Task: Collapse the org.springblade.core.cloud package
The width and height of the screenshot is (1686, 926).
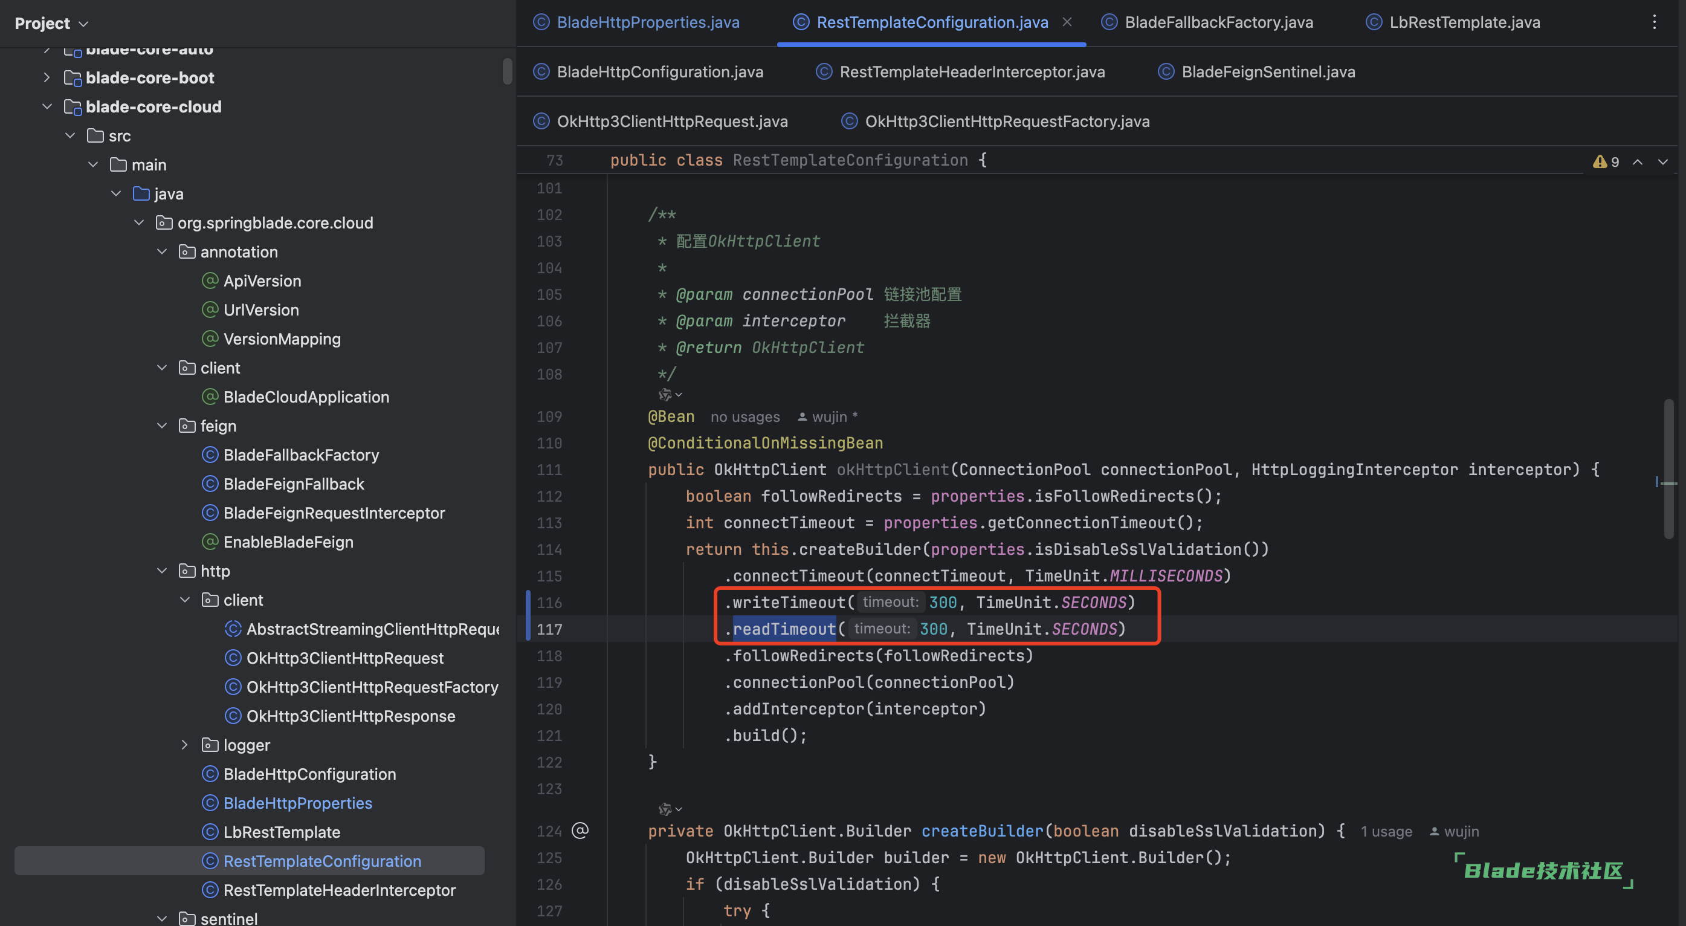Action: click(139, 222)
